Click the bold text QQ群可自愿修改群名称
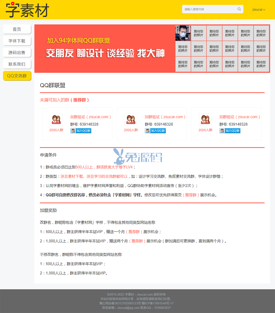 (65, 195)
